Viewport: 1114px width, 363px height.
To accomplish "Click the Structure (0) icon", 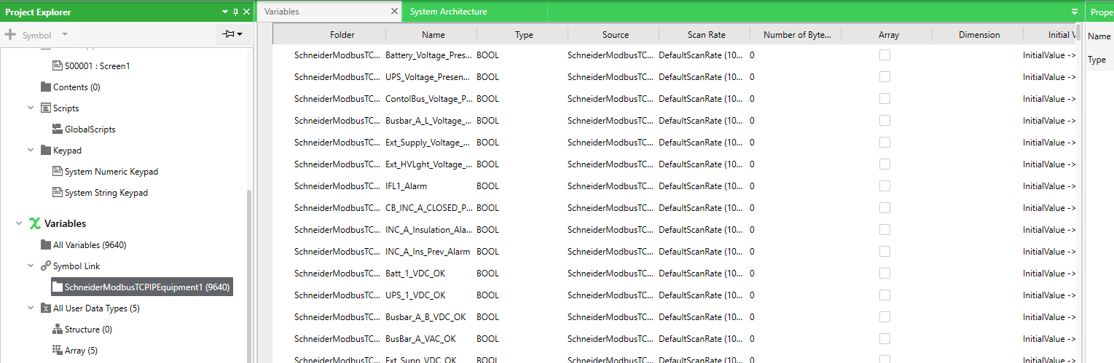I will [58, 329].
